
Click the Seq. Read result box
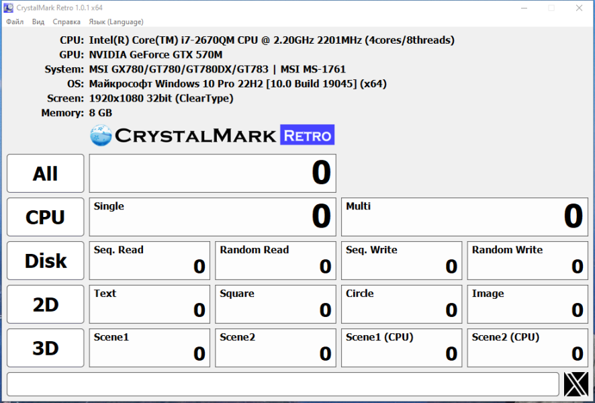[150, 261]
